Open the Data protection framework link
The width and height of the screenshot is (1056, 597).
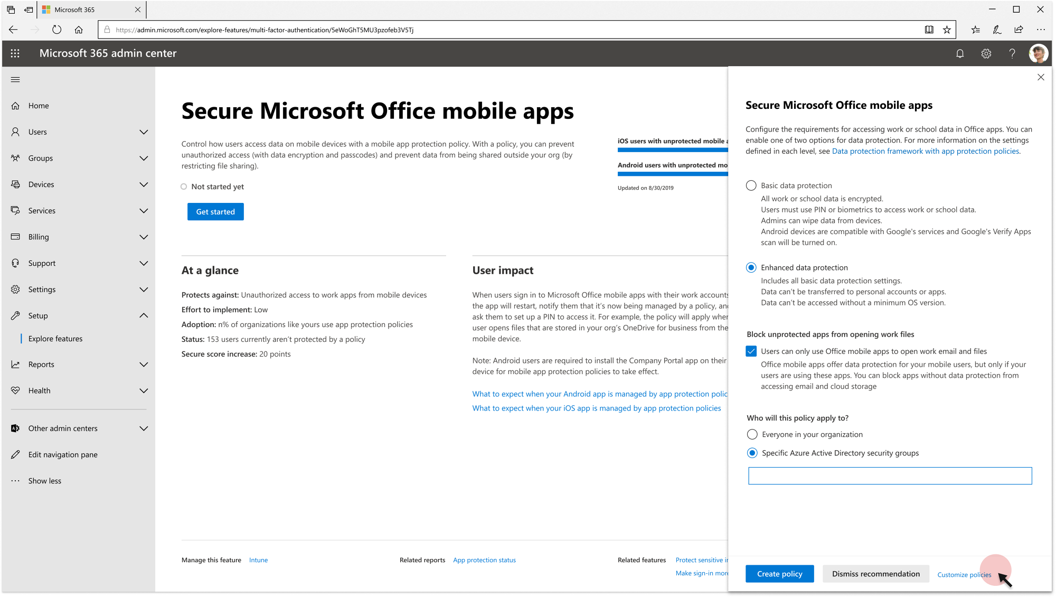(926, 151)
